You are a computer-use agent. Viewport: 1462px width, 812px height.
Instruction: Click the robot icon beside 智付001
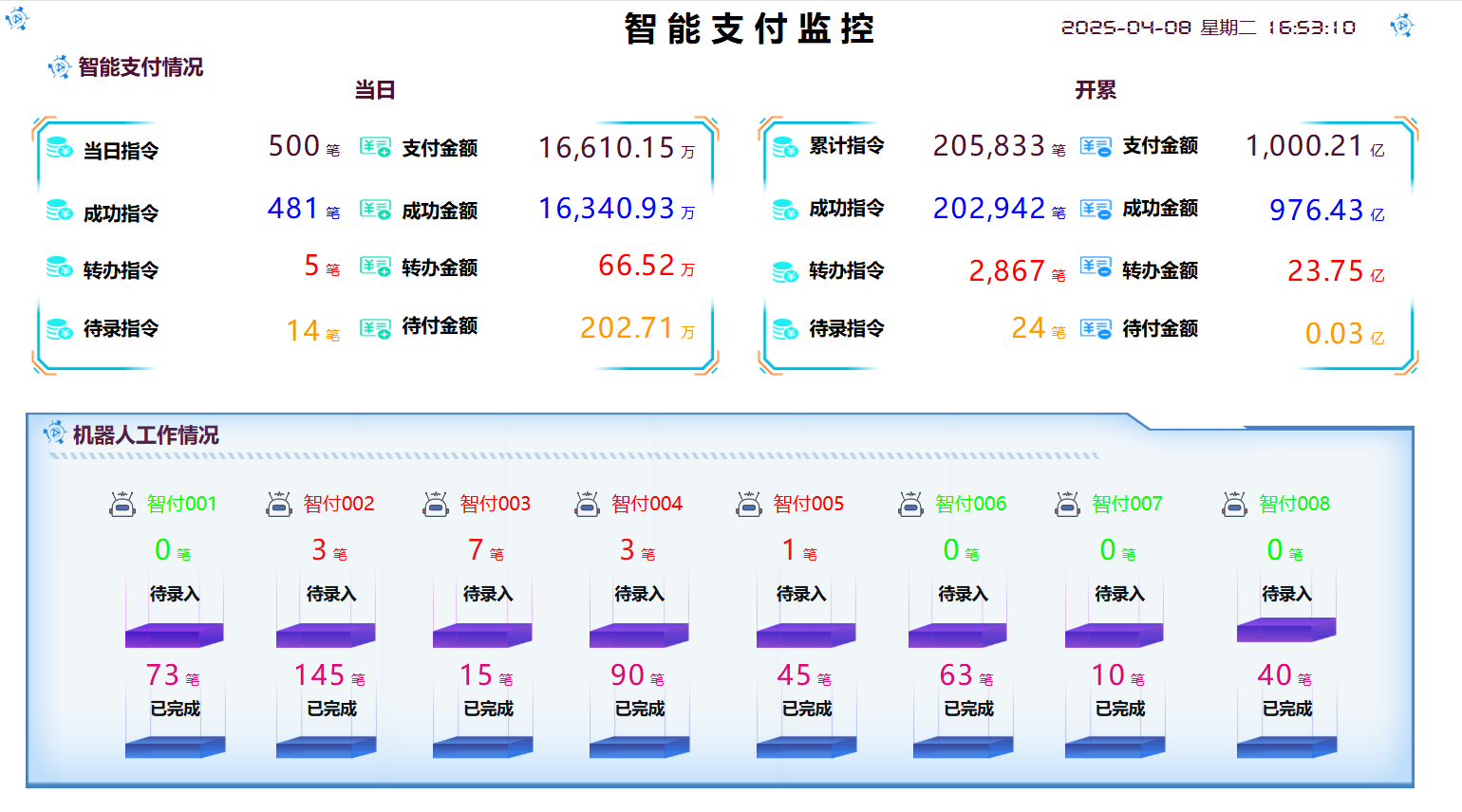pyautogui.click(x=122, y=504)
